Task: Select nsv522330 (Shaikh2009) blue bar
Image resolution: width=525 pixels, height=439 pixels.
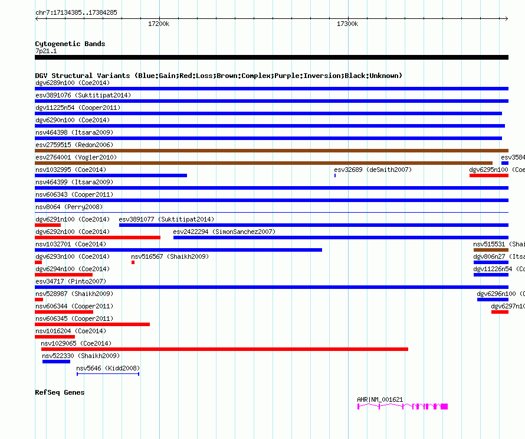Action: 56,362
